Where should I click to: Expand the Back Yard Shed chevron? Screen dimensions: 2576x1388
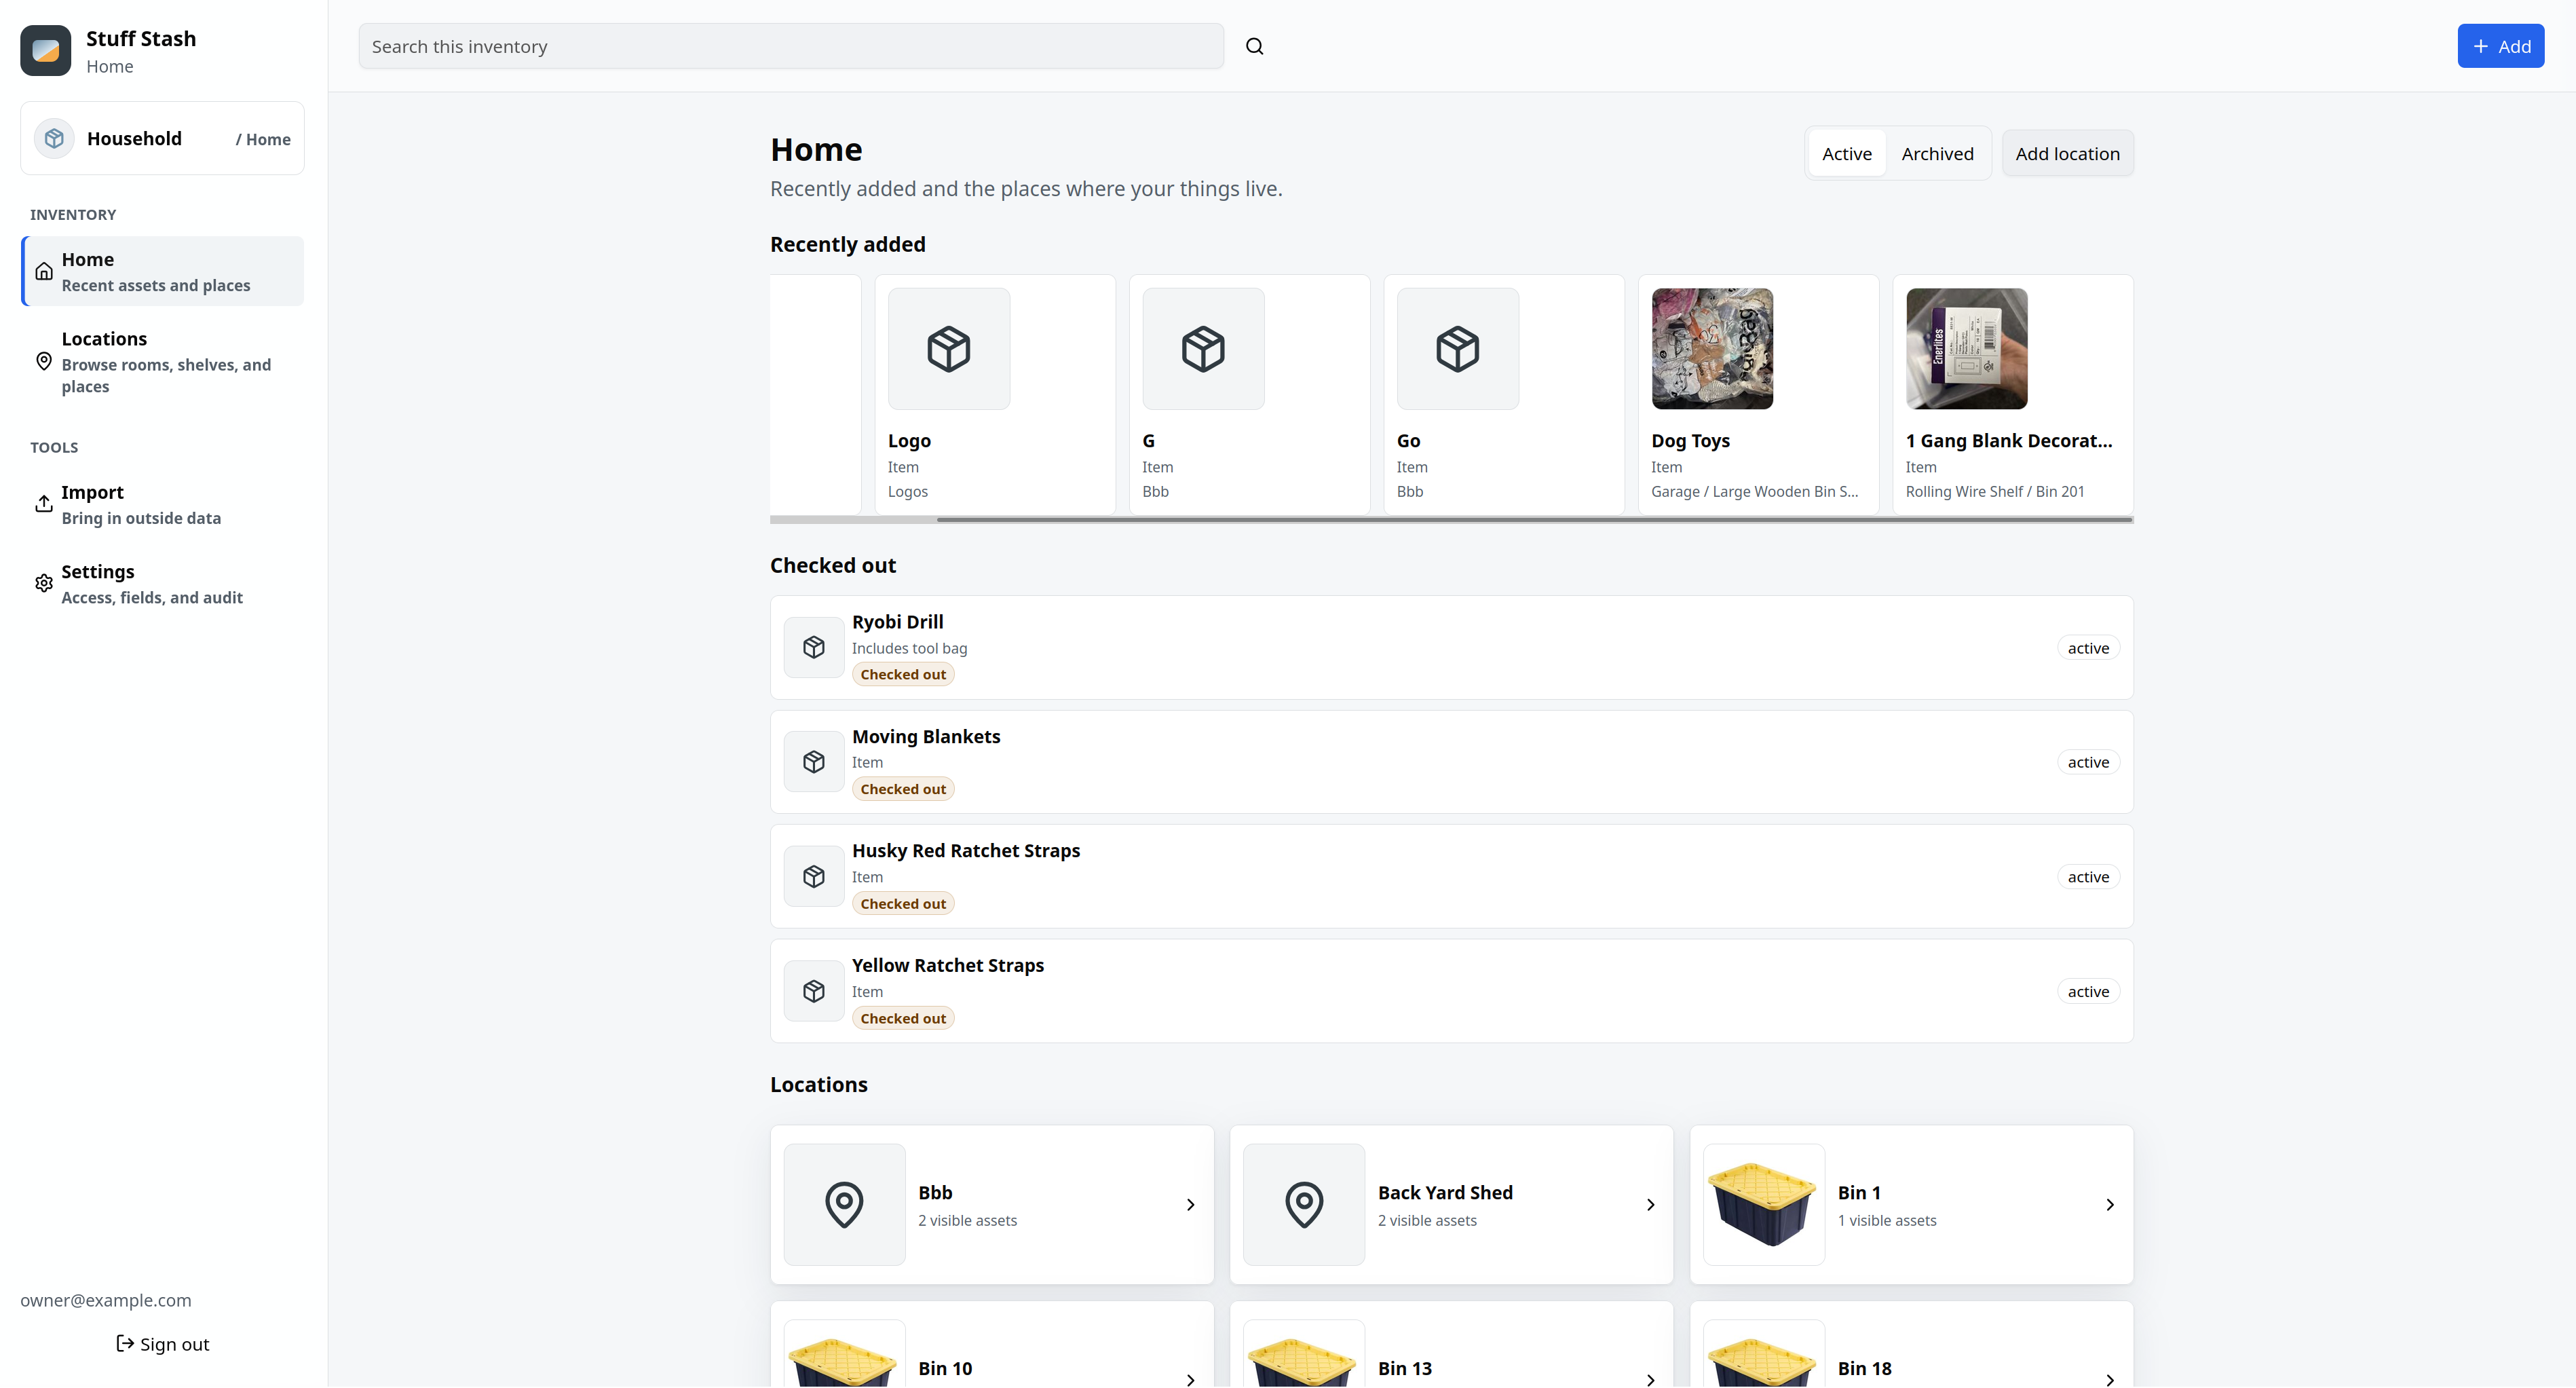coord(1650,1204)
